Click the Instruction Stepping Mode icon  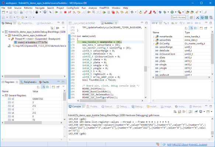[89, 12]
